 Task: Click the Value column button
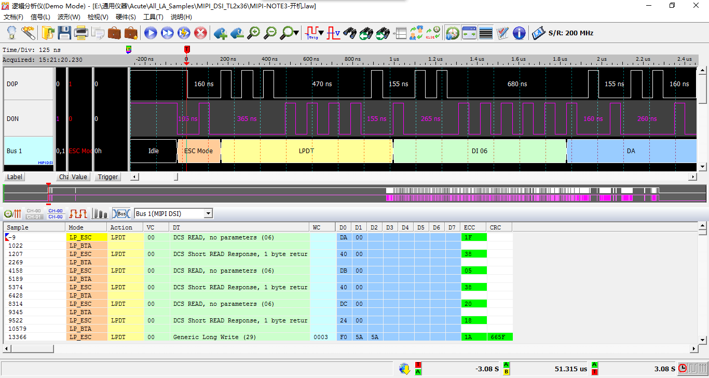pos(79,177)
